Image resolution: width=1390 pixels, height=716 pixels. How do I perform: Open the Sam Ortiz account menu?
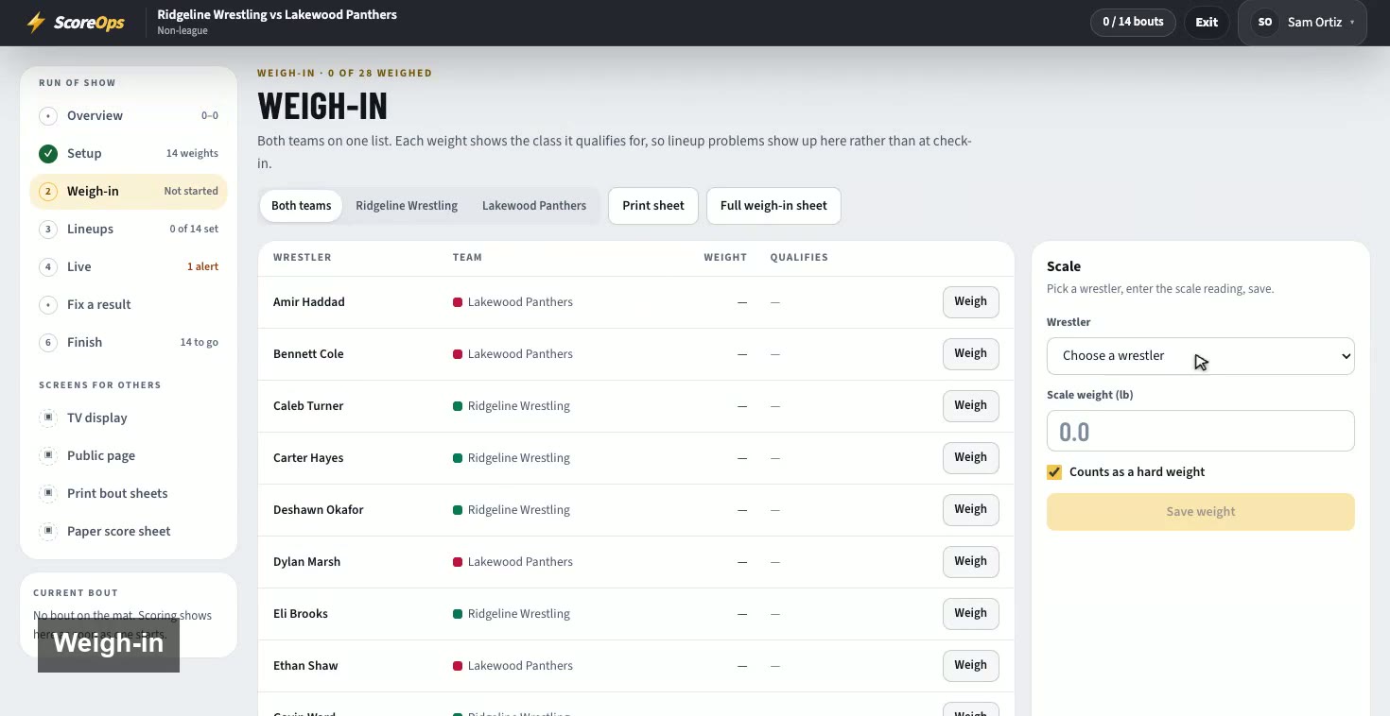[1302, 22]
